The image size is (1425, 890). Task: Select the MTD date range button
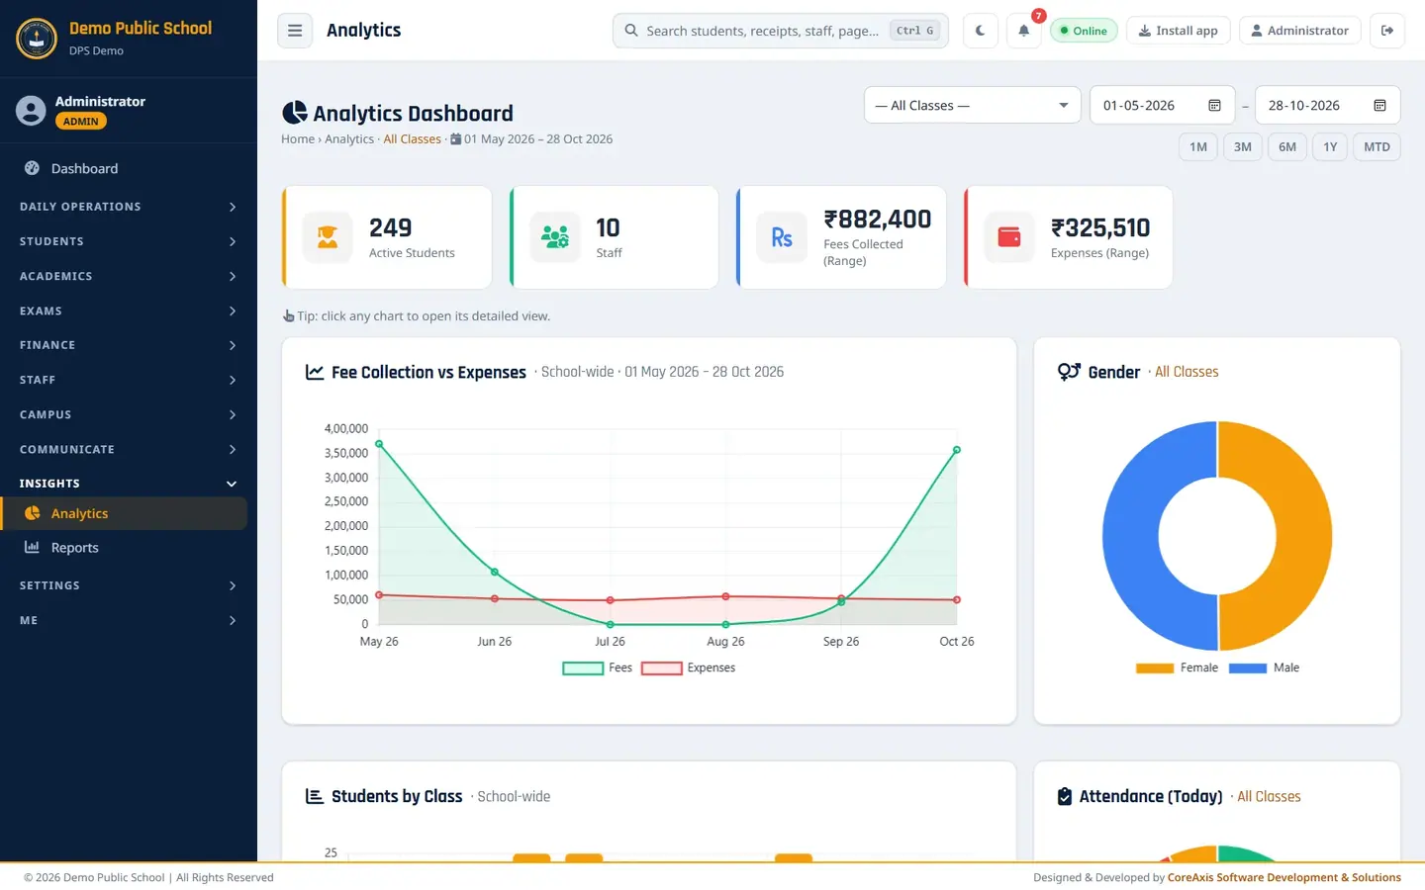coord(1377,147)
